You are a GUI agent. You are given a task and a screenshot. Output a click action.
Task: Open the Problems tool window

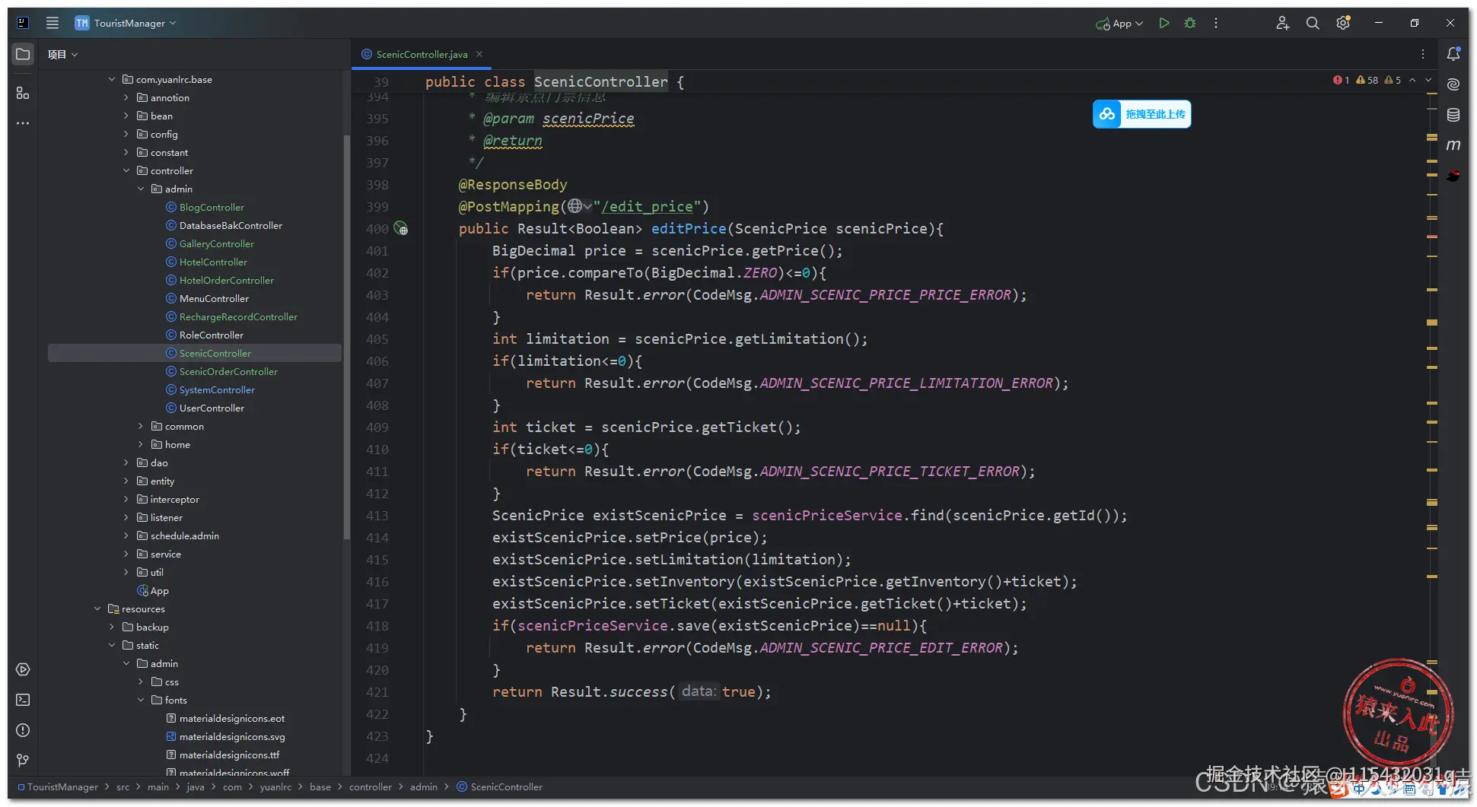(x=23, y=730)
